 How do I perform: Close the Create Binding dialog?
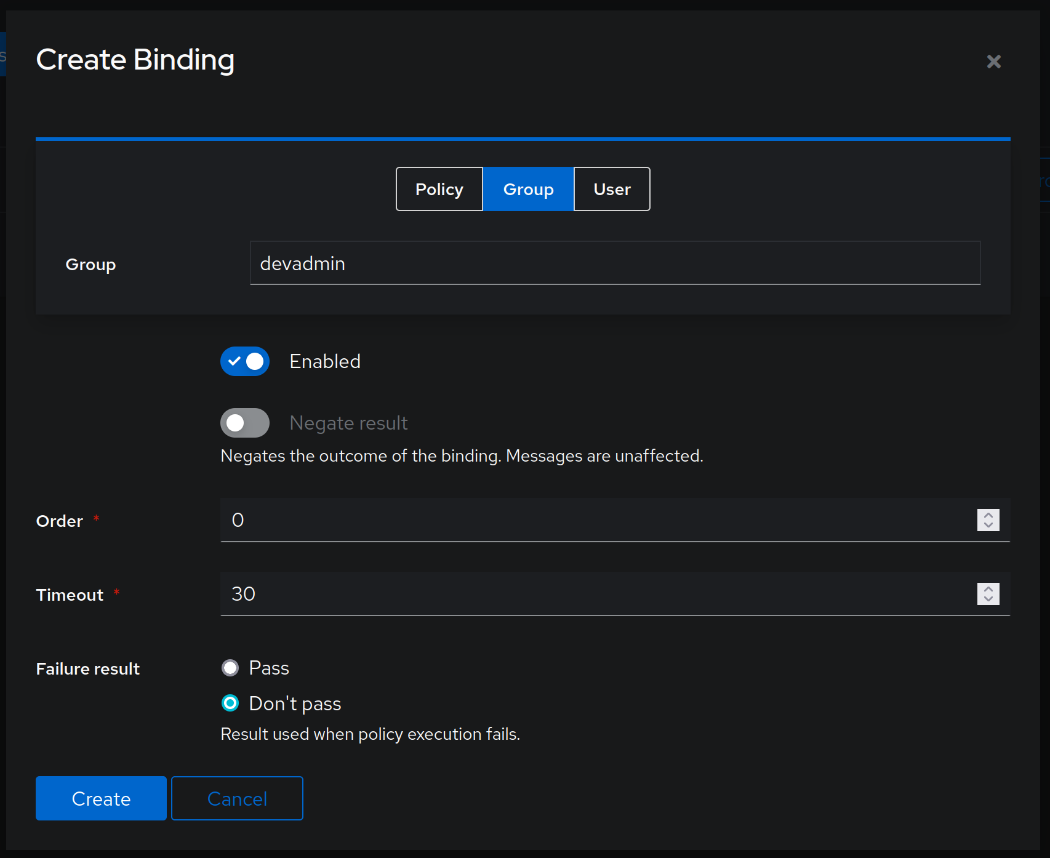993,62
